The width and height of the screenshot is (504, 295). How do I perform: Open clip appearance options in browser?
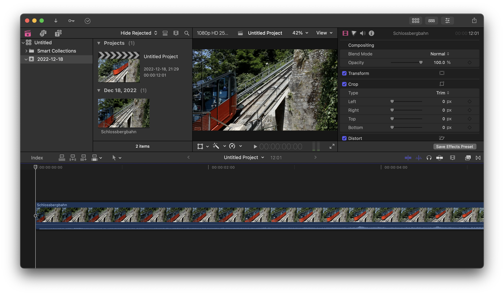click(x=176, y=33)
